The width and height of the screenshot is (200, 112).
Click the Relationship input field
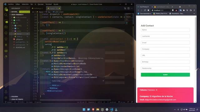(165, 68)
